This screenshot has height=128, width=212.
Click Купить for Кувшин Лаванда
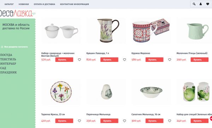coord(109,60)
